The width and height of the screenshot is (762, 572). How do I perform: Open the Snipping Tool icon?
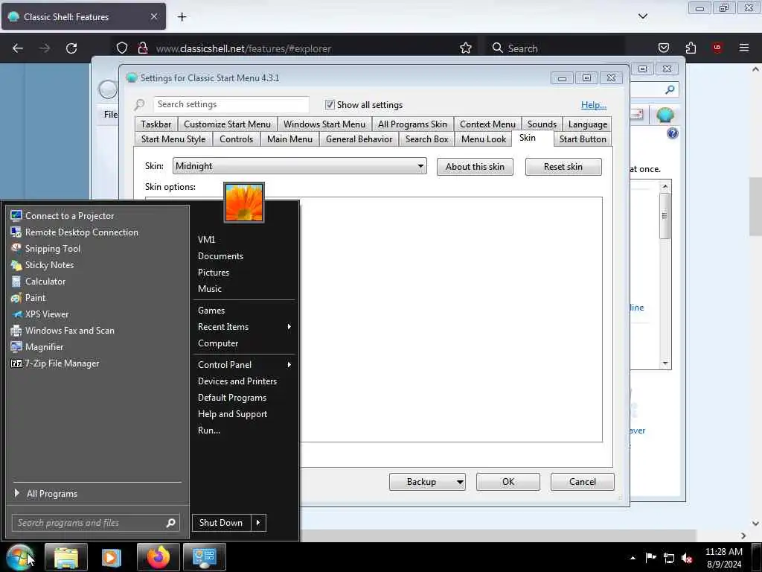(16, 249)
